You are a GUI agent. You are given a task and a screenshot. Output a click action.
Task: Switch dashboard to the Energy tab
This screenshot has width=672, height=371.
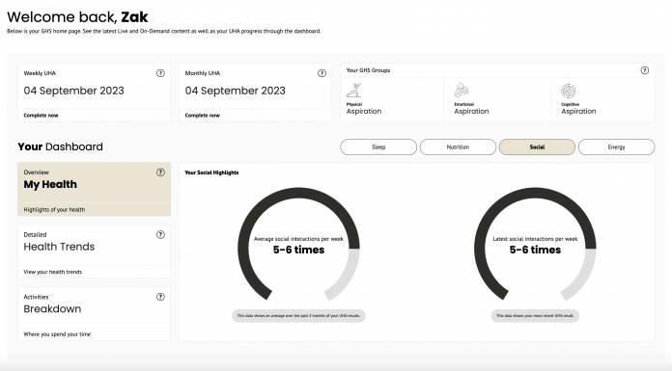(x=616, y=146)
